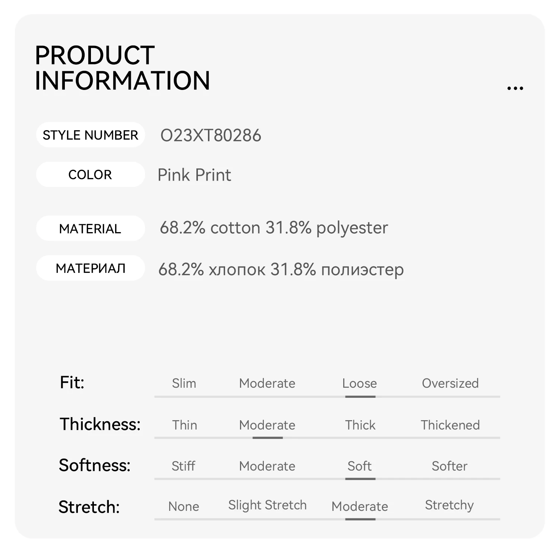Select Thin on the Thickness scale
This screenshot has width=559, height=559.
point(184,425)
